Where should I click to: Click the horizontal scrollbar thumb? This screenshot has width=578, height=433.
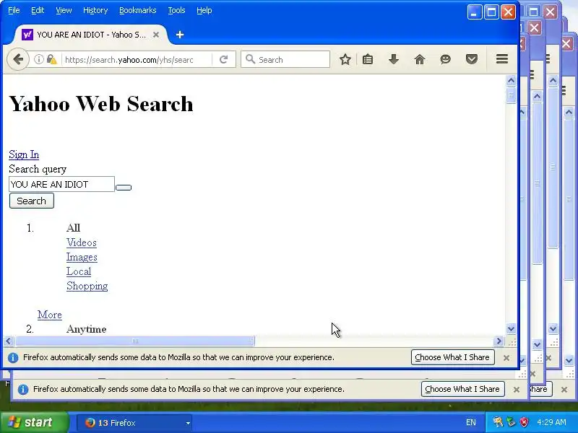(x=135, y=341)
